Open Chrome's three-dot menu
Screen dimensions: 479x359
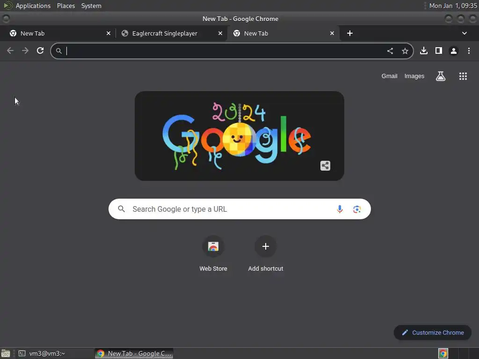click(x=469, y=50)
